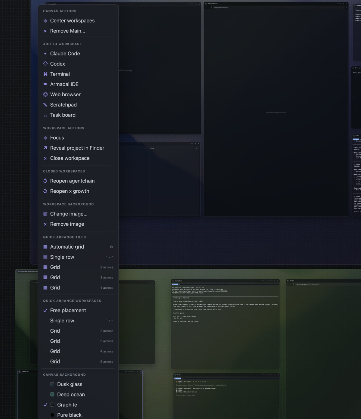
Task: Reopen the agentchain workspace
Action: (78, 181)
